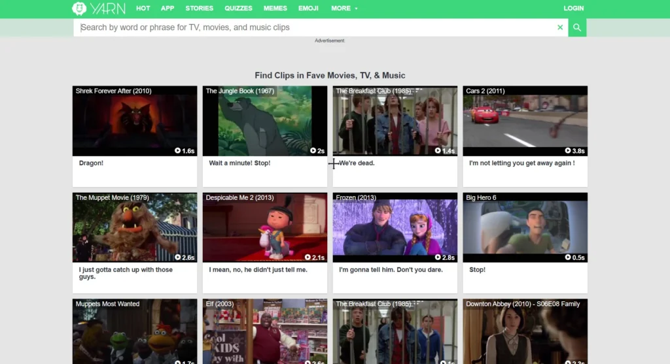Click "I'm not letting you get away again" caption
670x364 pixels.
pyautogui.click(x=521, y=163)
